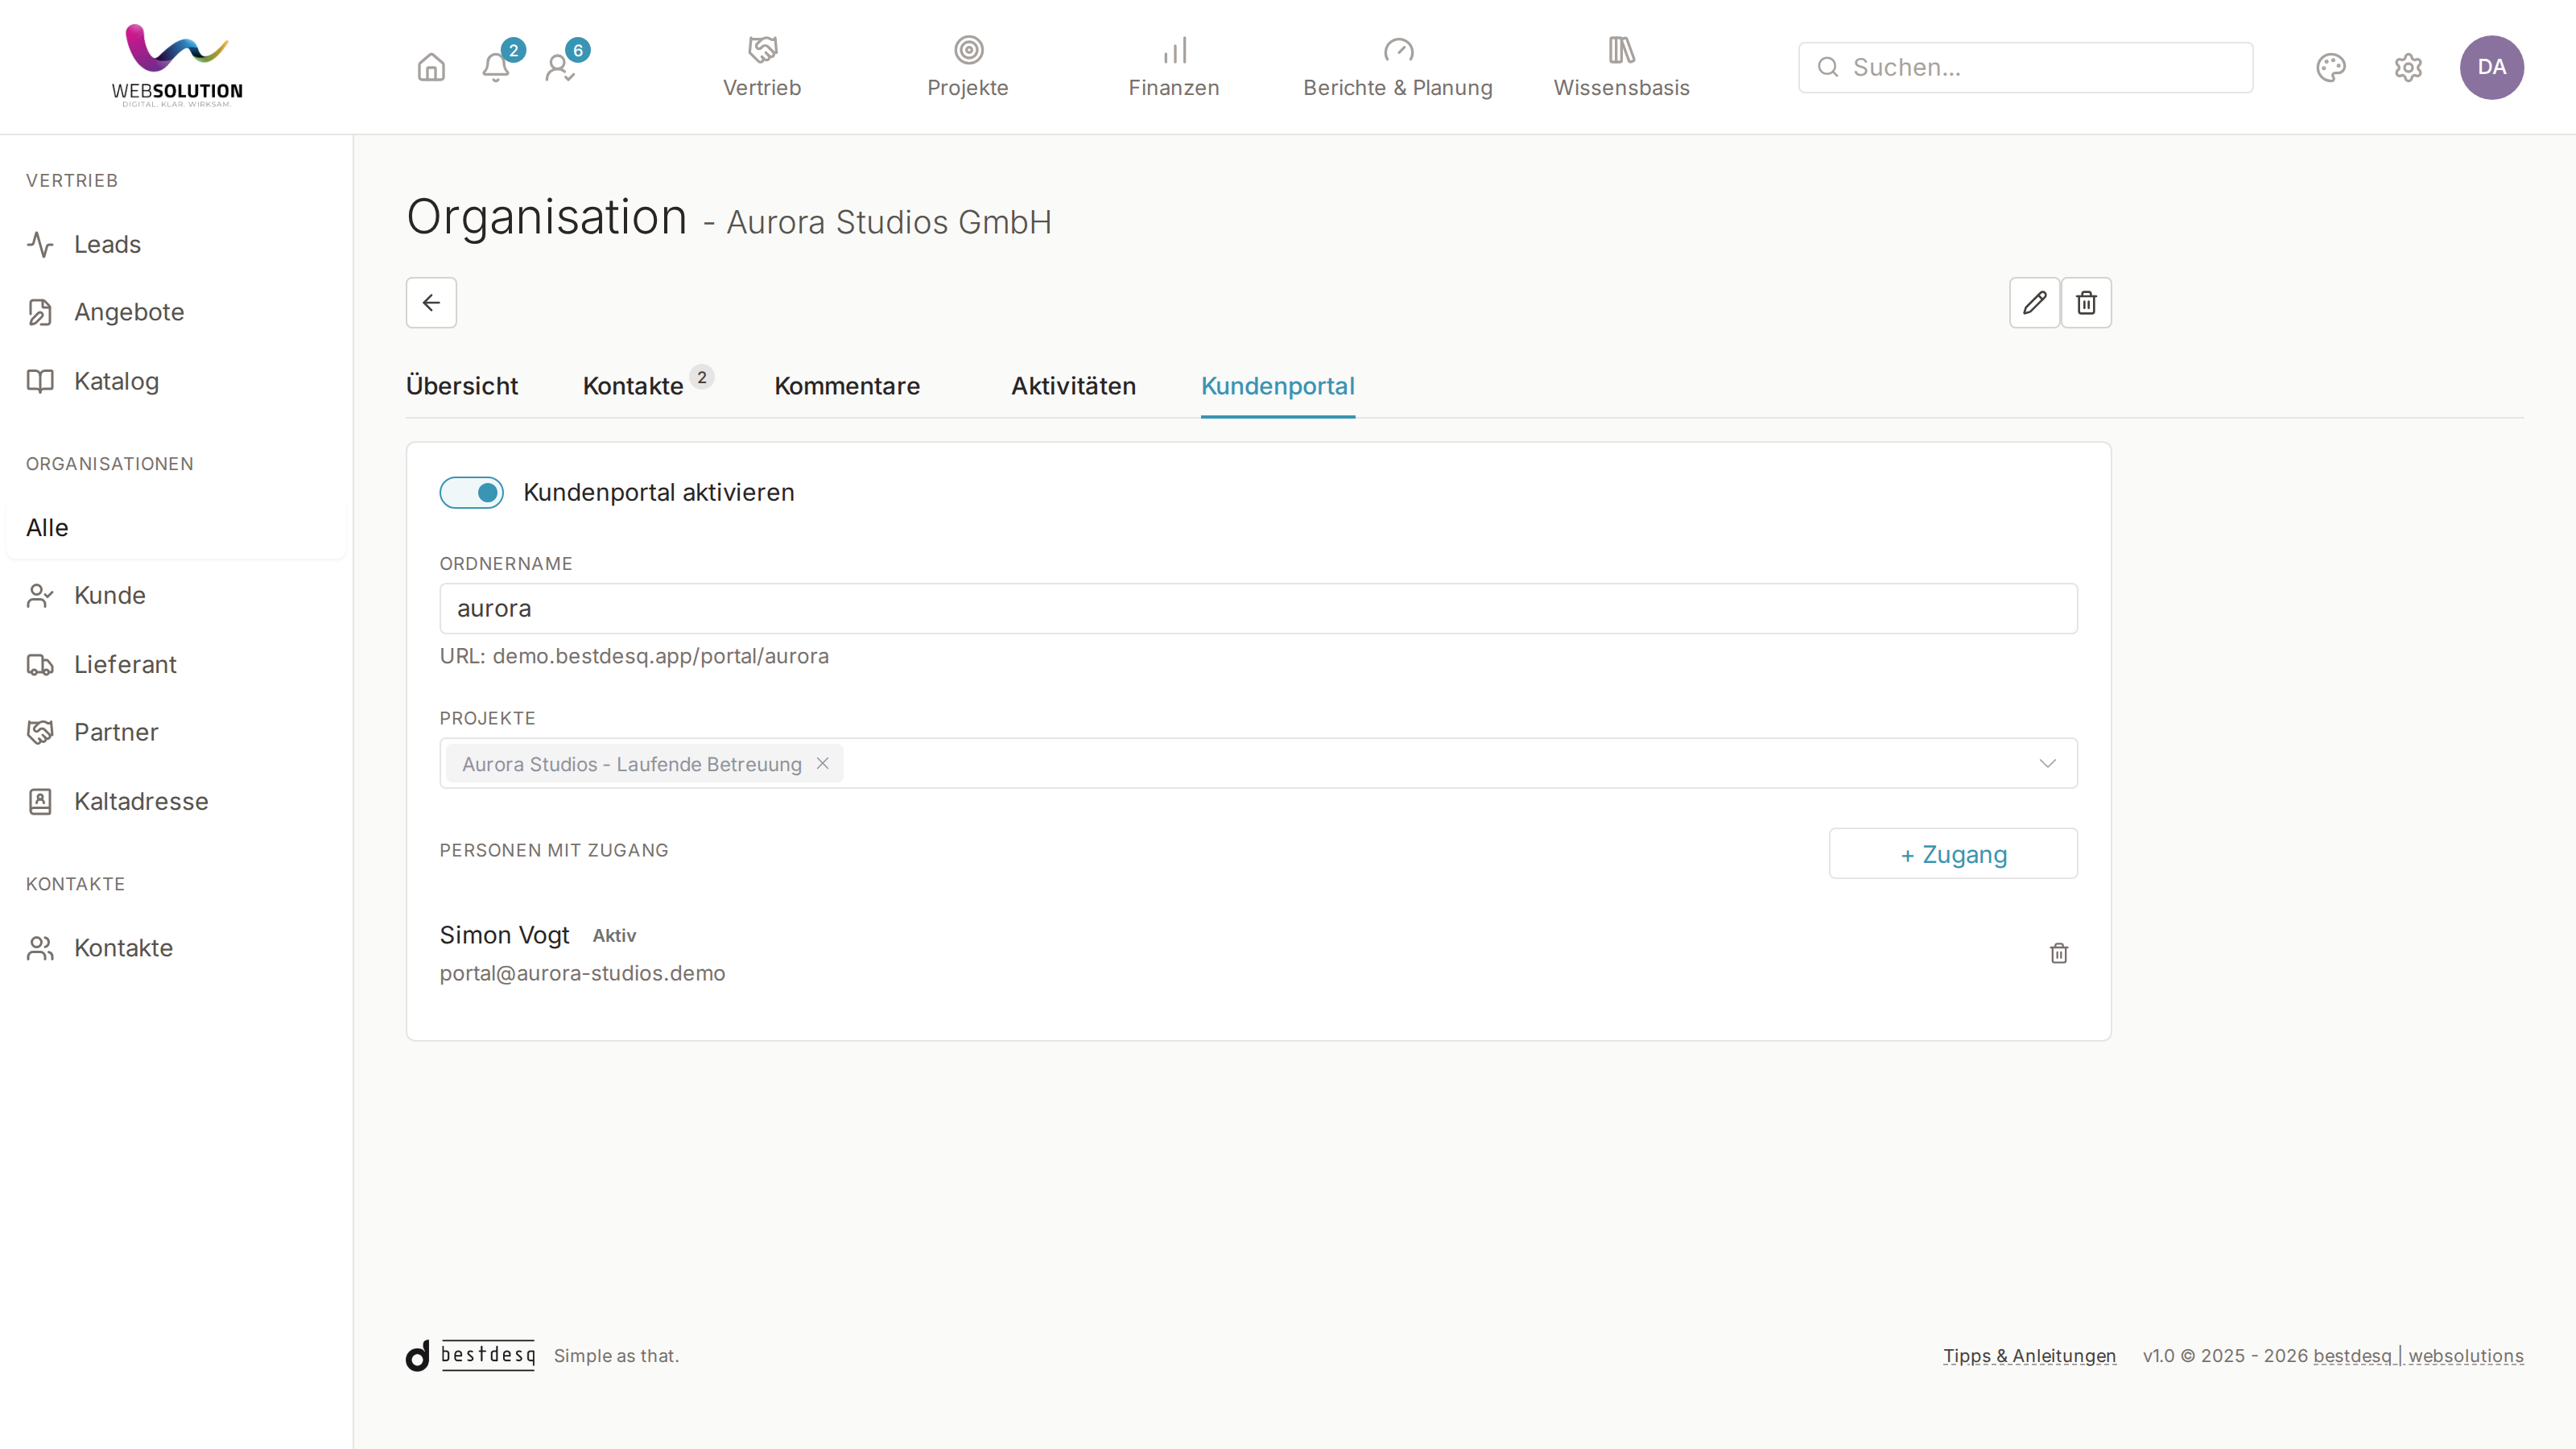This screenshot has height=1449, width=2576.
Task: Click the bestdesq footer logo
Action: coord(471,1355)
